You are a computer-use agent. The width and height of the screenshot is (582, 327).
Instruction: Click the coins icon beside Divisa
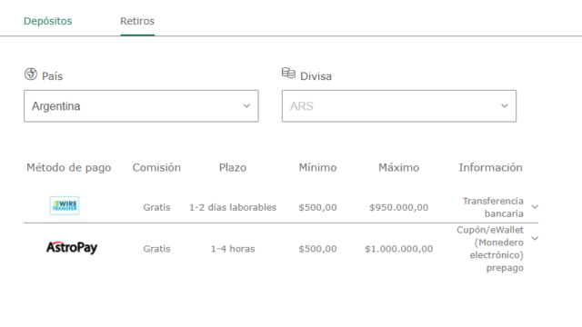[x=288, y=73]
